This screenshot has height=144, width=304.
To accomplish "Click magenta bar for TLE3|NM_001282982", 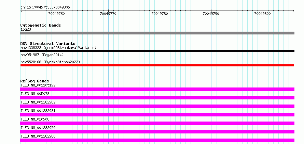I will click(157, 106).
